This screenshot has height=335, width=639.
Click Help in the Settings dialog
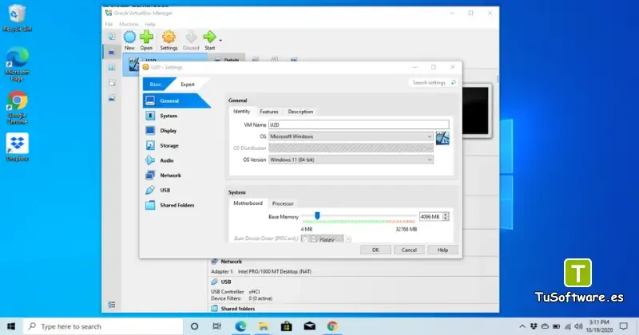(x=443, y=250)
